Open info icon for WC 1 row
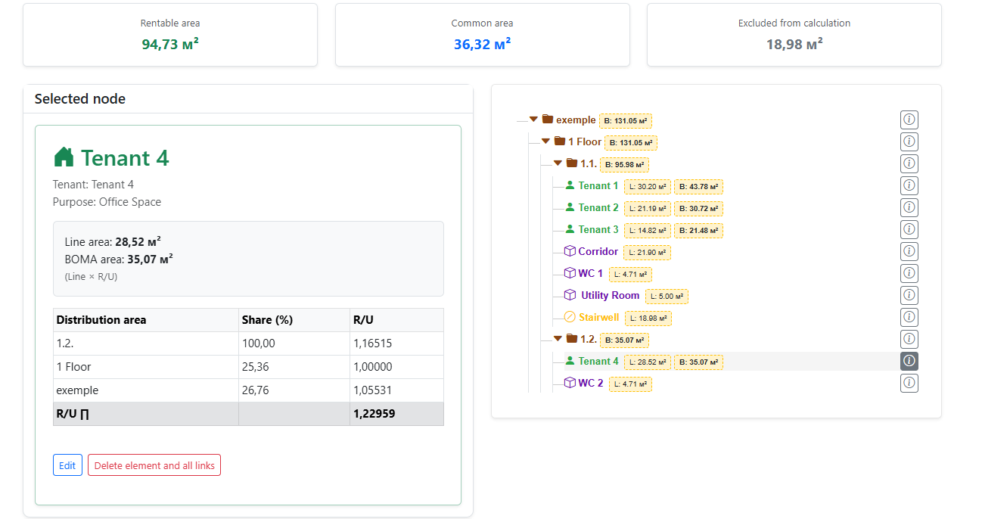The image size is (982, 519). pyautogui.click(x=909, y=273)
